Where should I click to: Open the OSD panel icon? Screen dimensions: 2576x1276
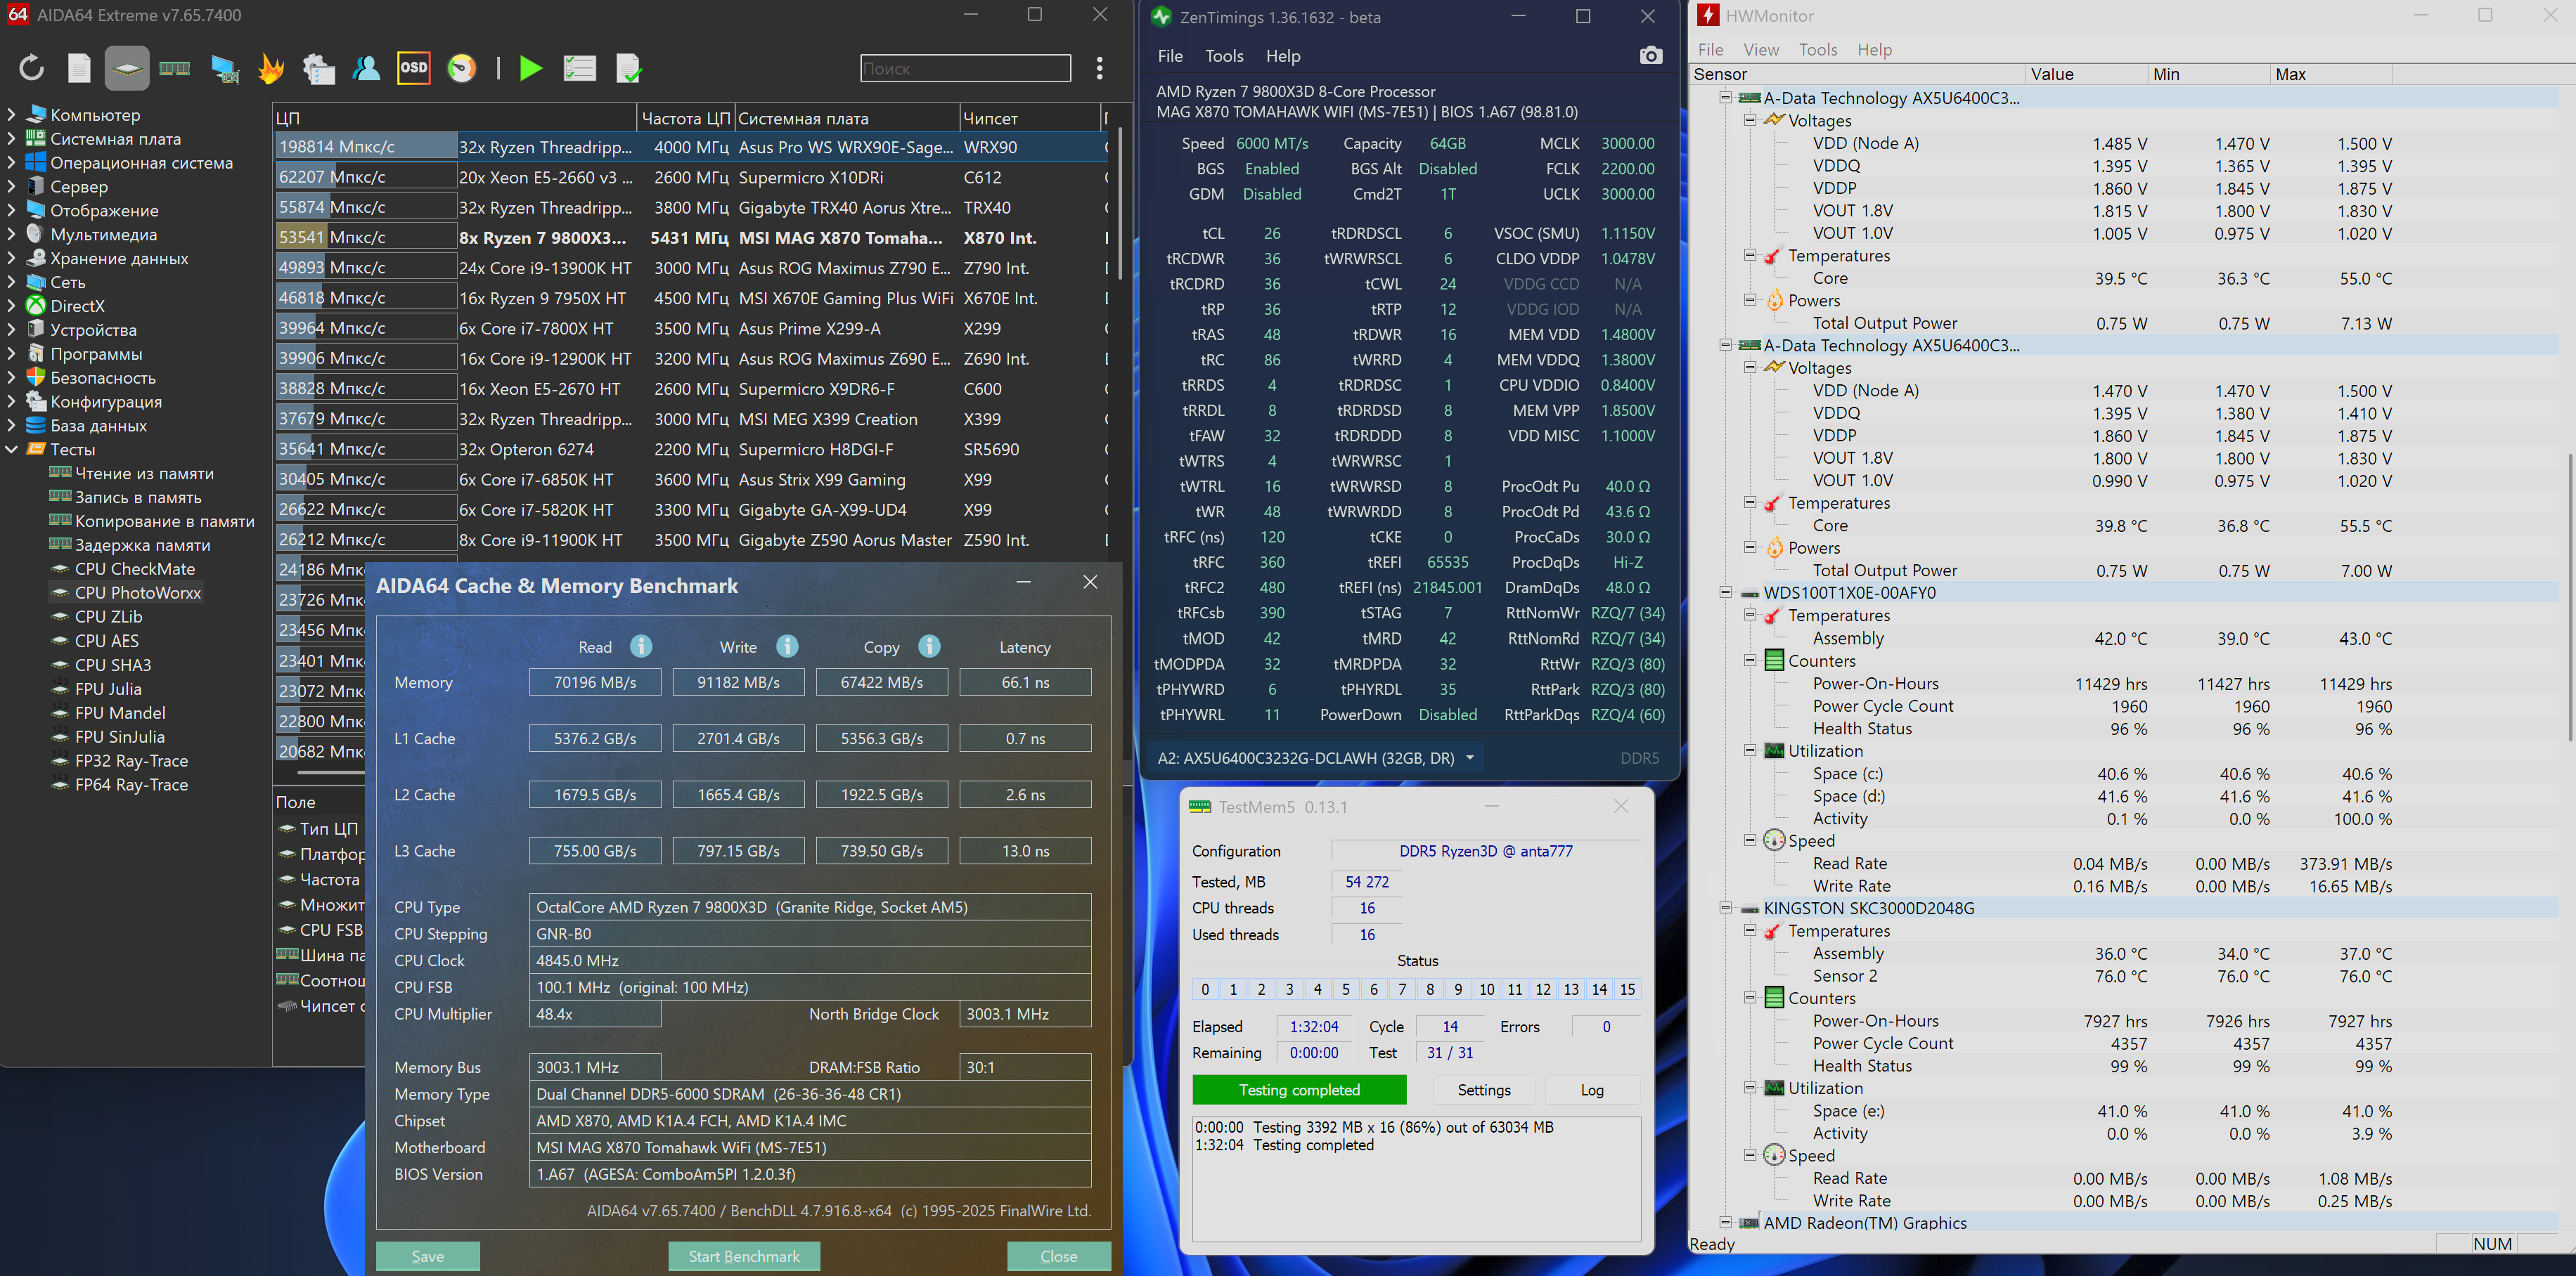click(413, 68)
